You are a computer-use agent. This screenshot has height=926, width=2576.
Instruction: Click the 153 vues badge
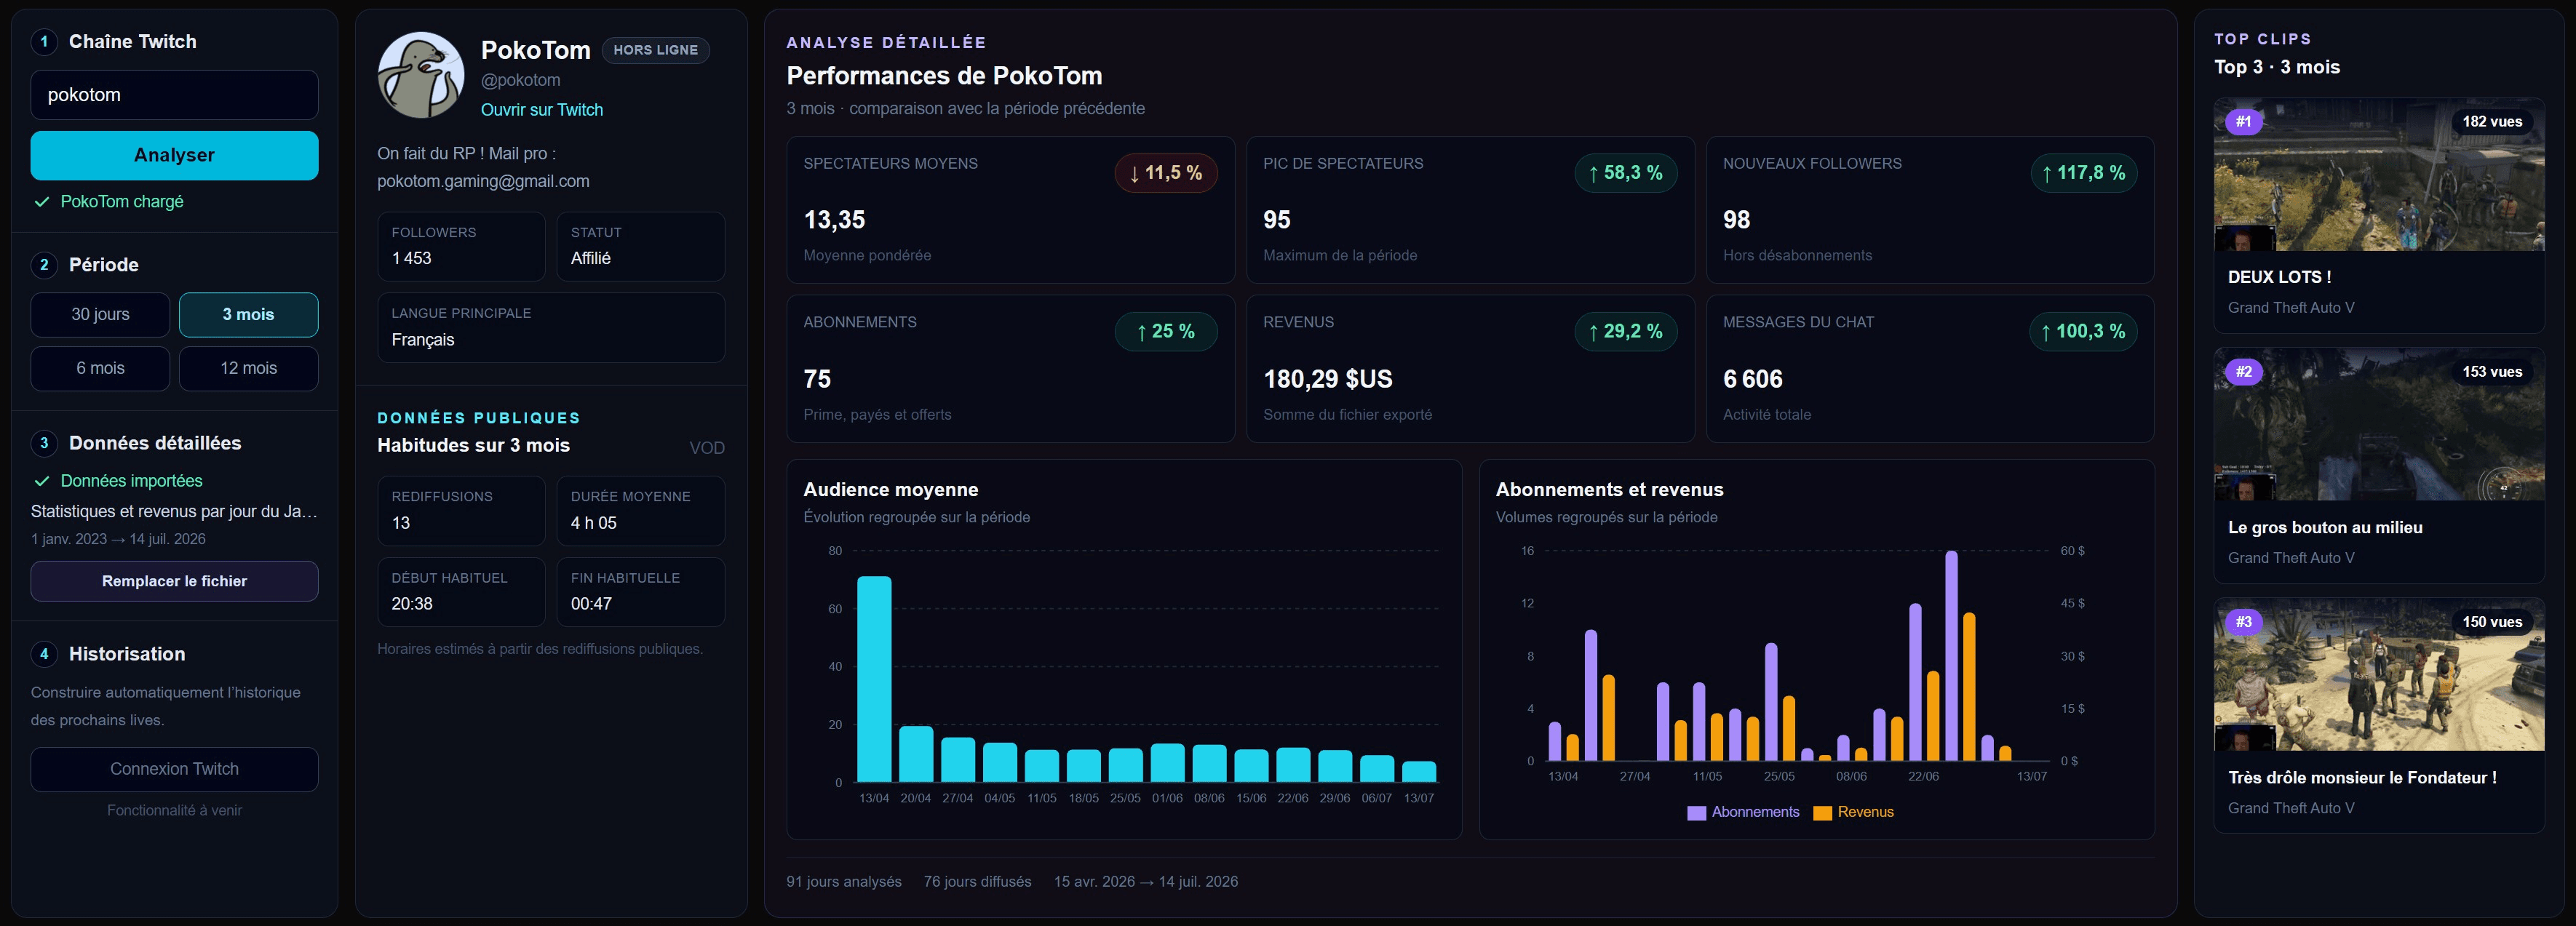[x=2492, y=372]
